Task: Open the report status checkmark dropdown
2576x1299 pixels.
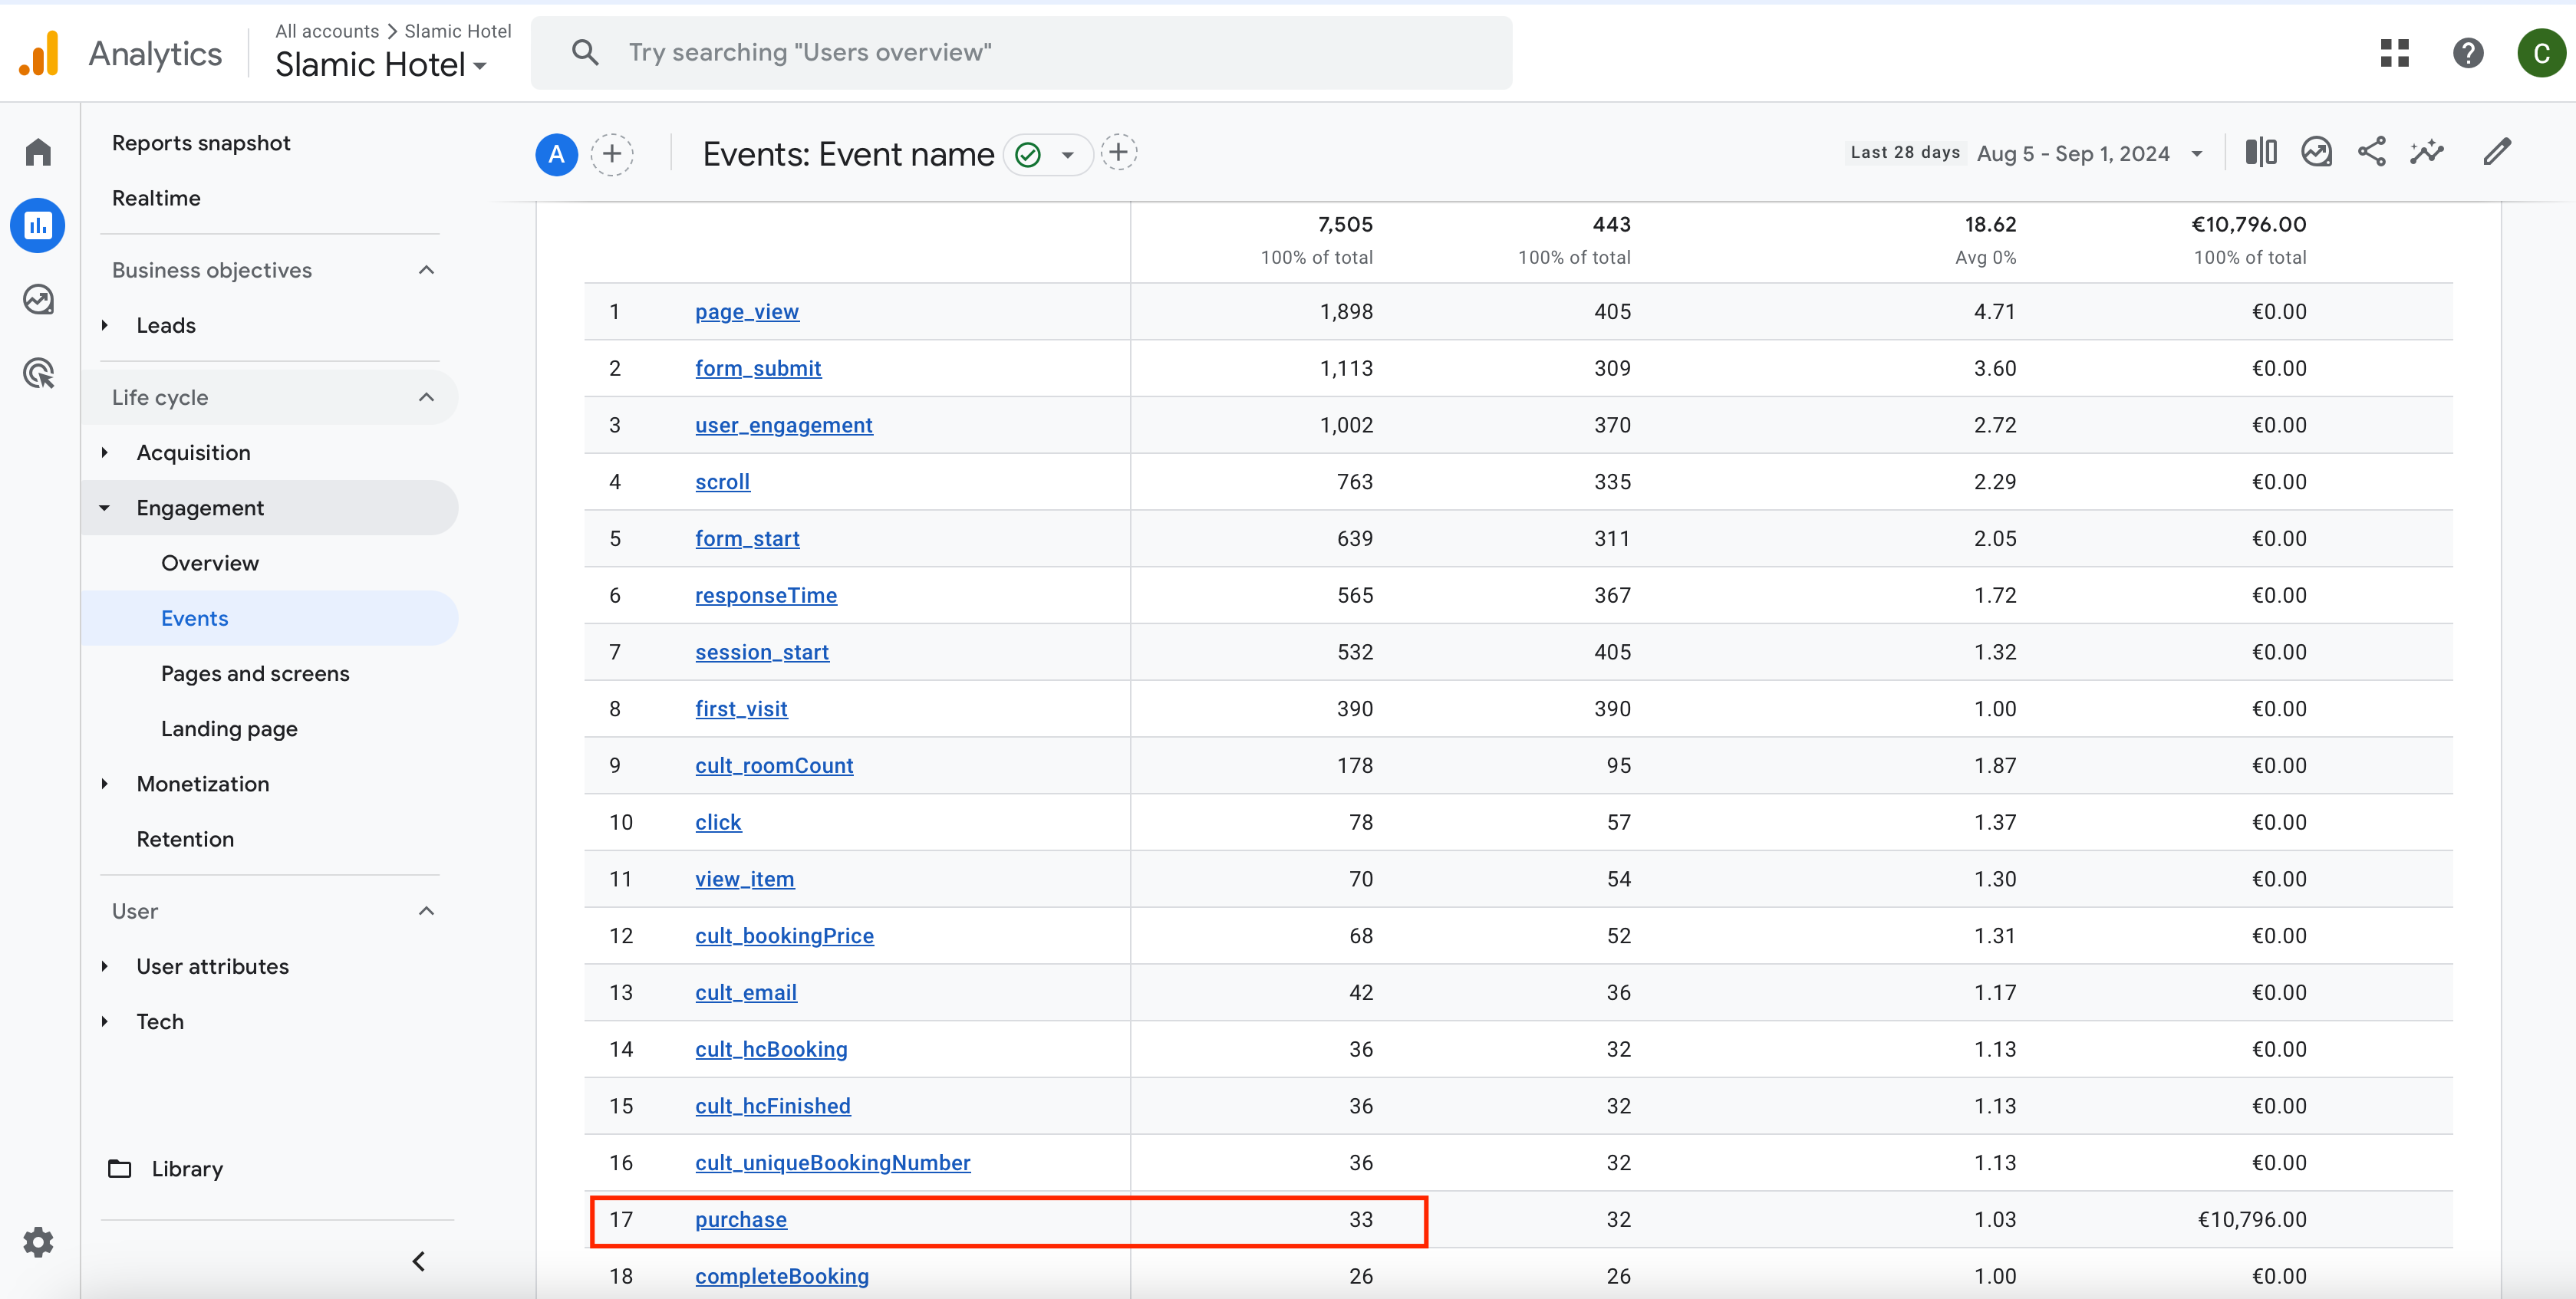Action: pyautogui.click(x=1047, y=155)
